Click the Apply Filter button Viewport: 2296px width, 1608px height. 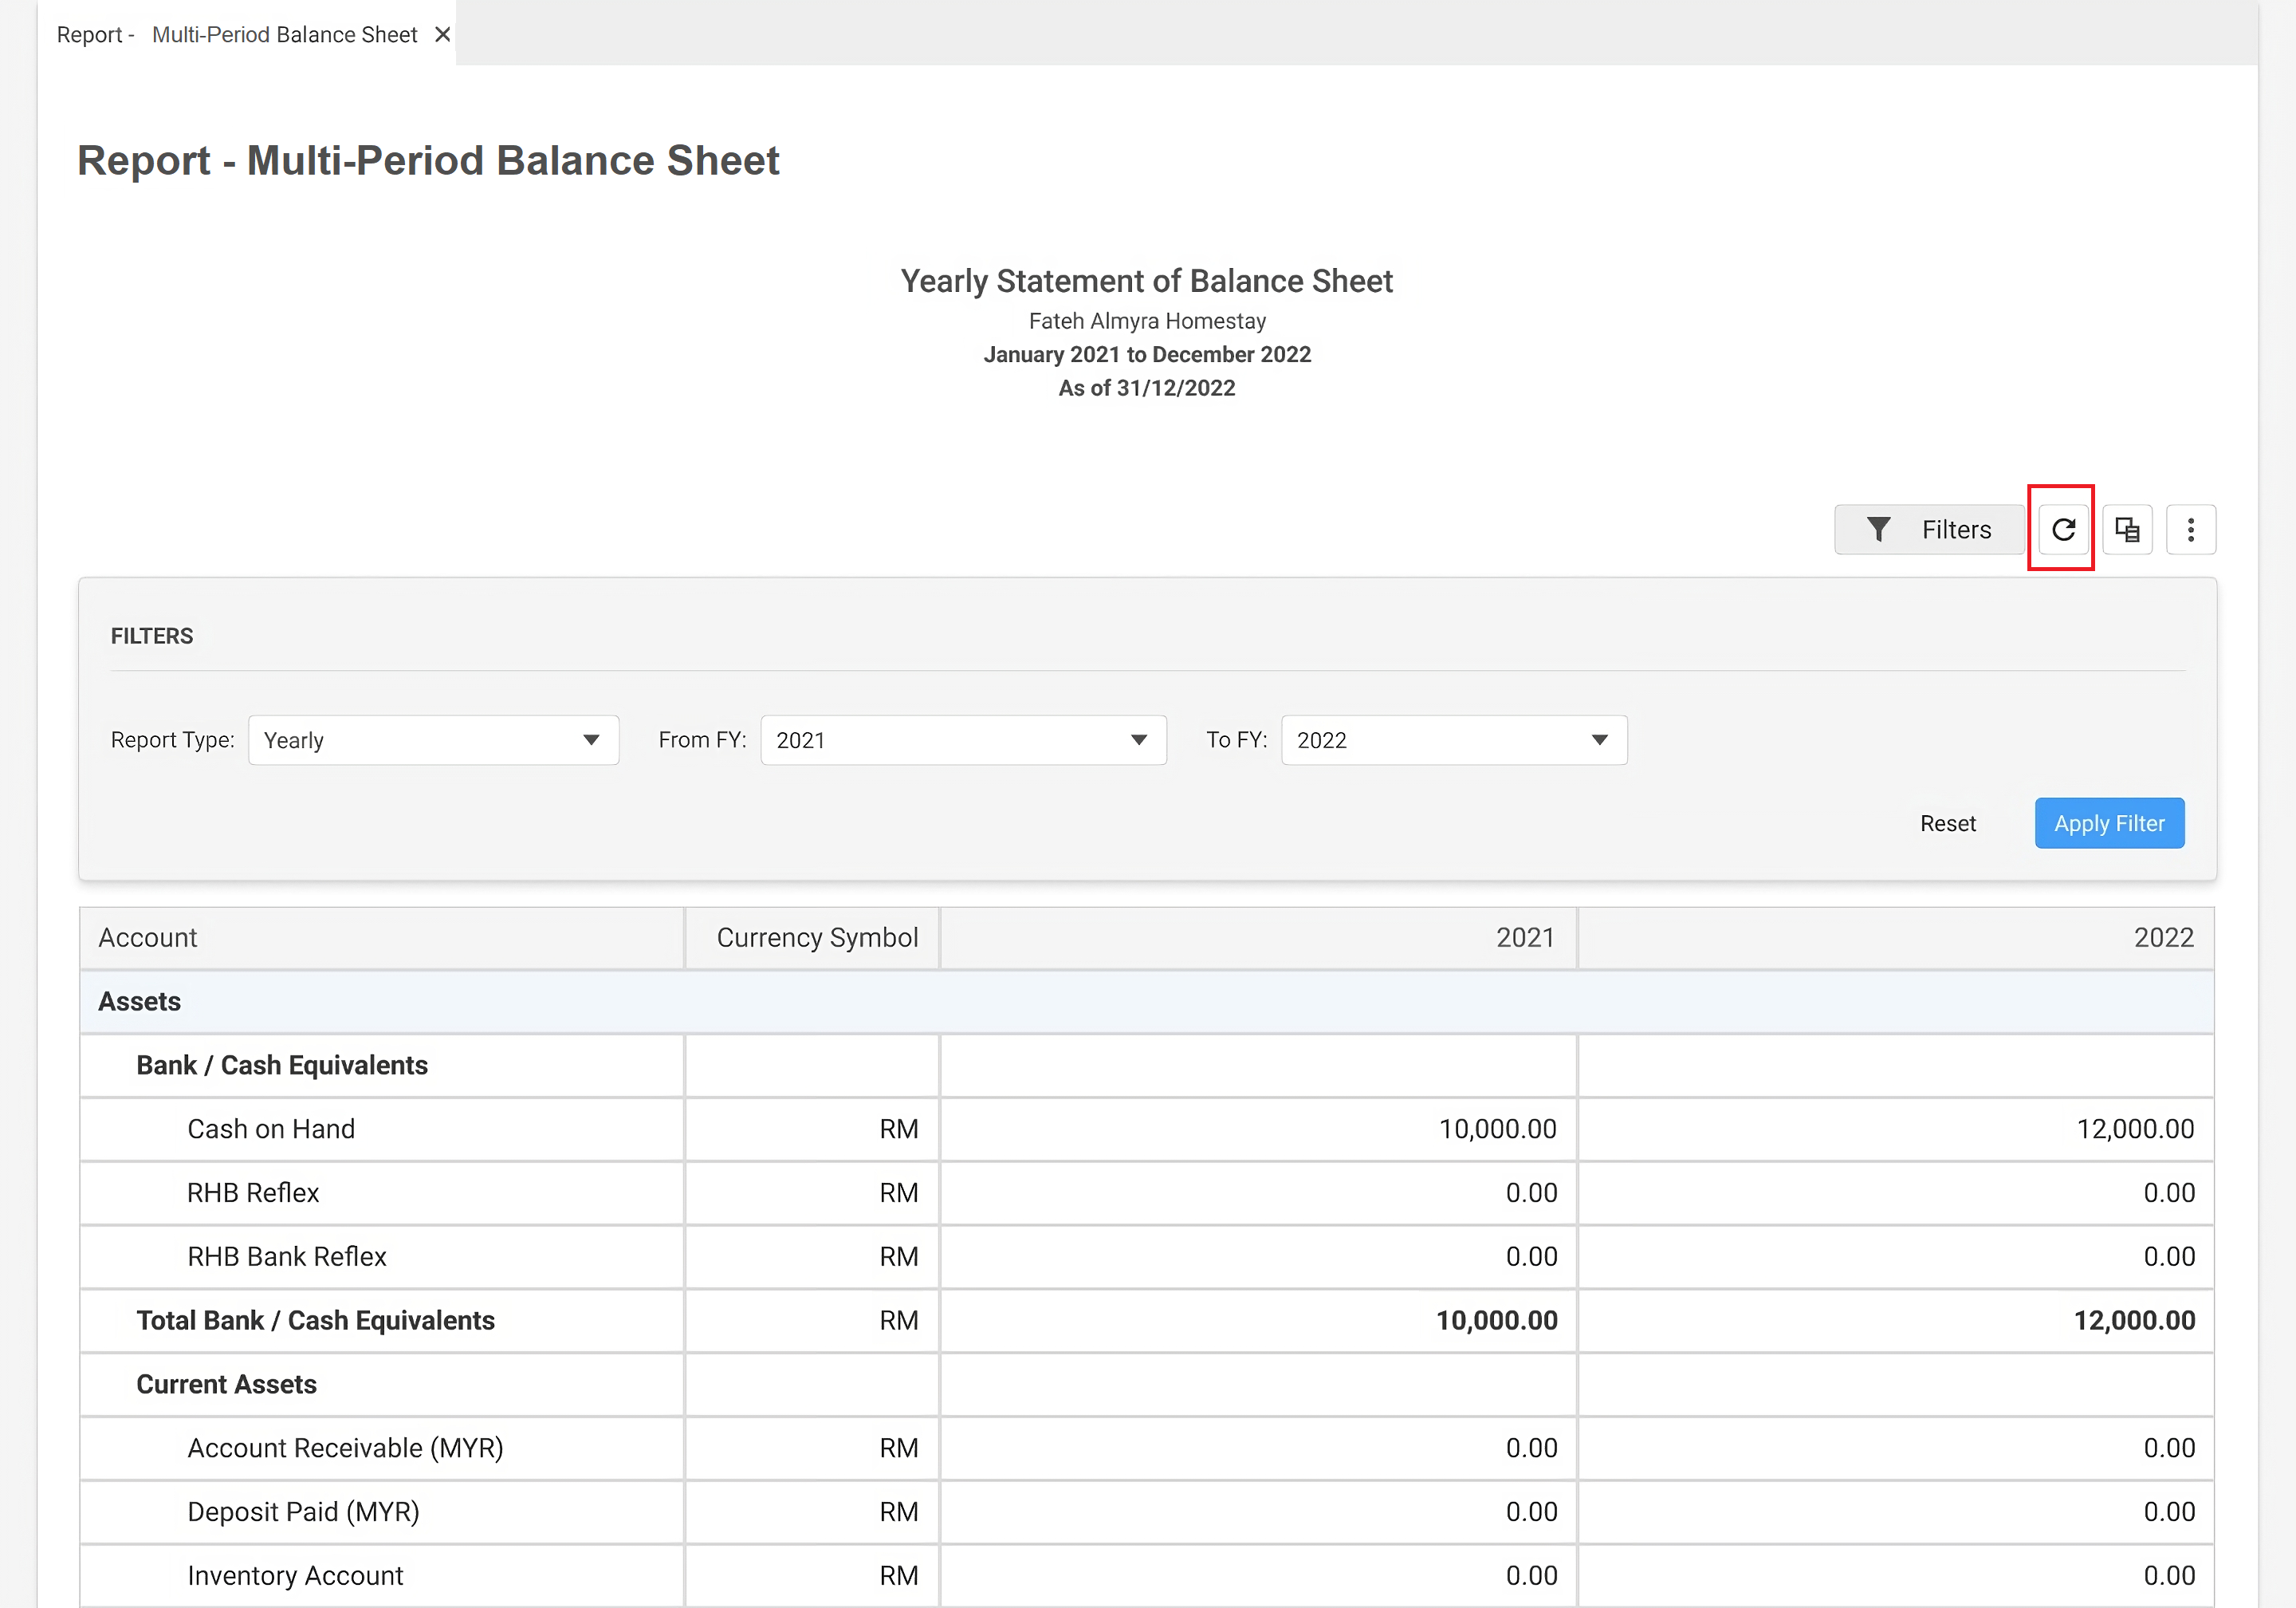[x=2109, y=822]
